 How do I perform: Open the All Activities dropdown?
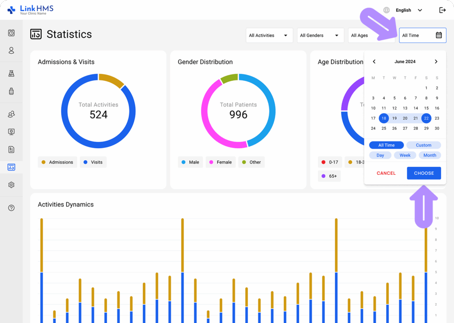tap(269, 35)
